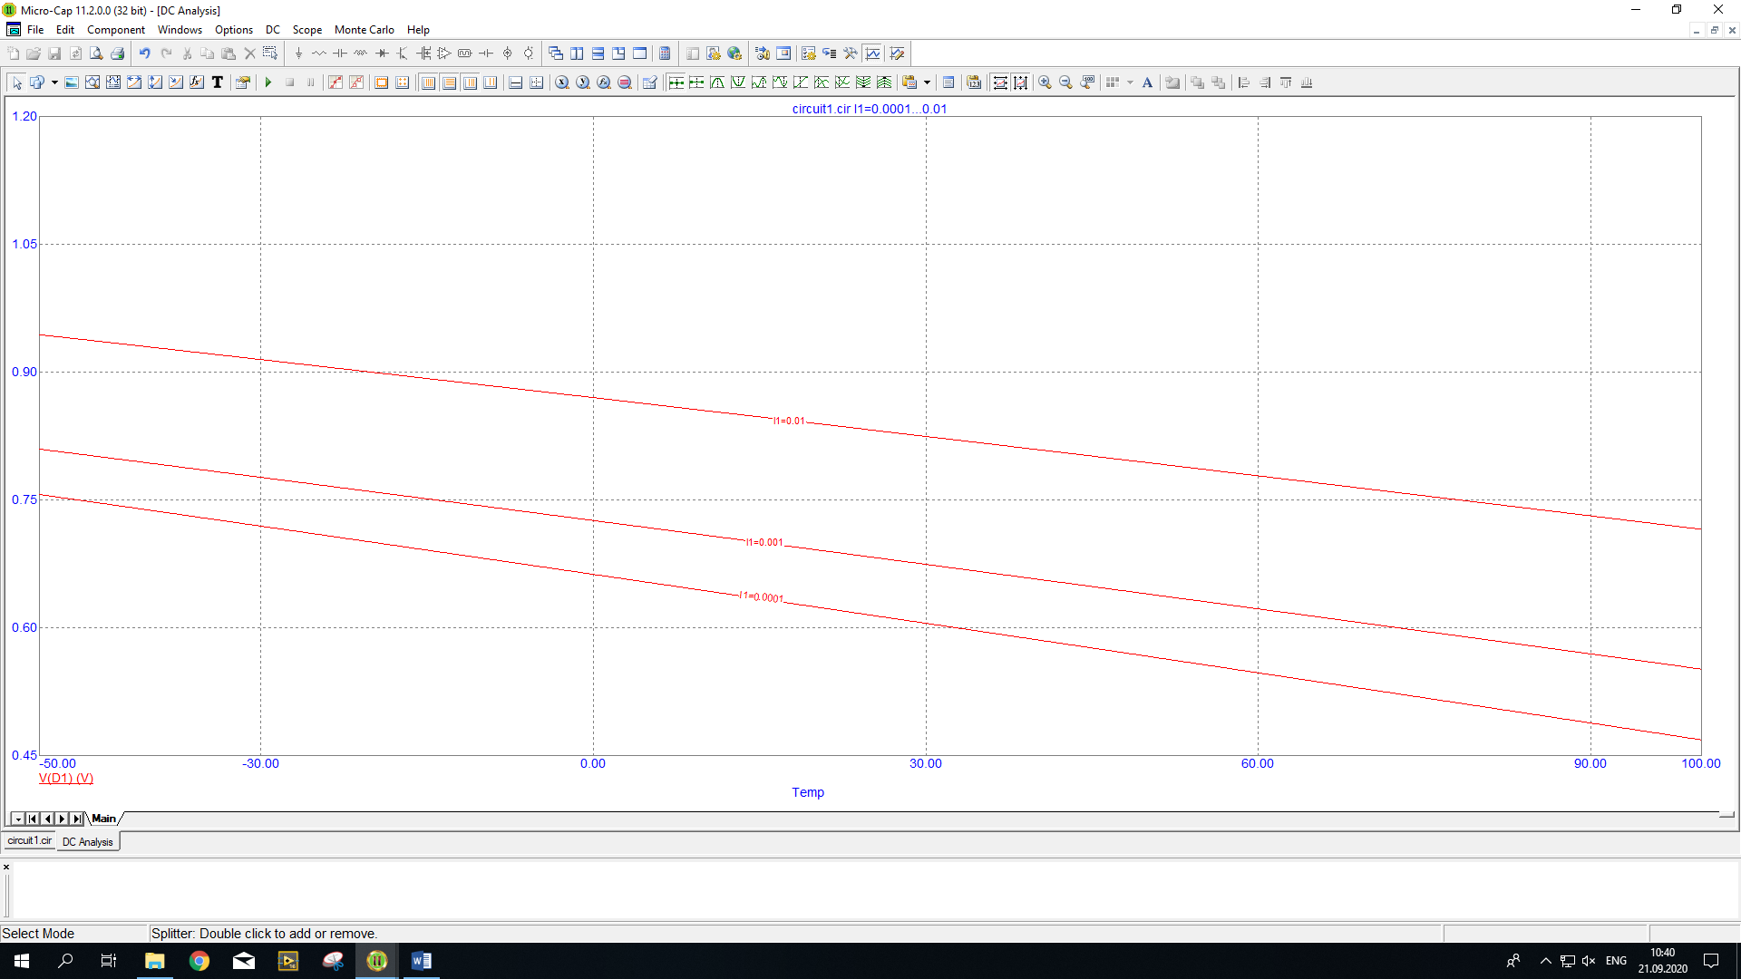Open the DC menu

273,30
